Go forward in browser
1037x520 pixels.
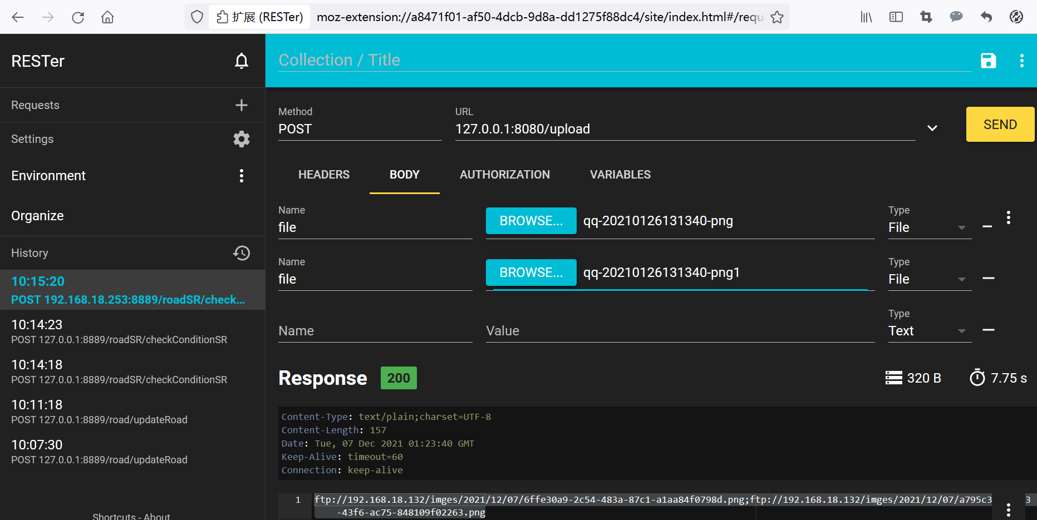pos(48,17)
